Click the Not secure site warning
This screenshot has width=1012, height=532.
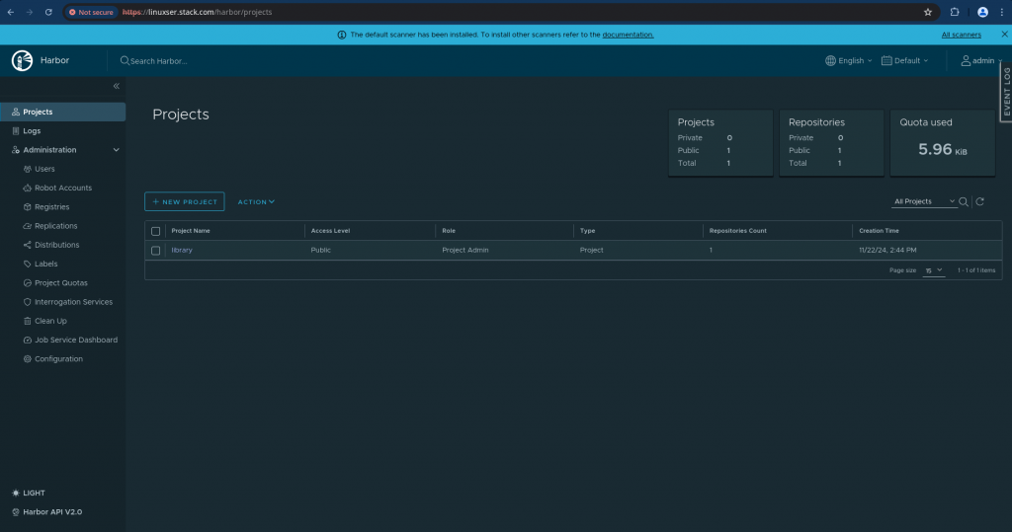(x=91, y=12)
